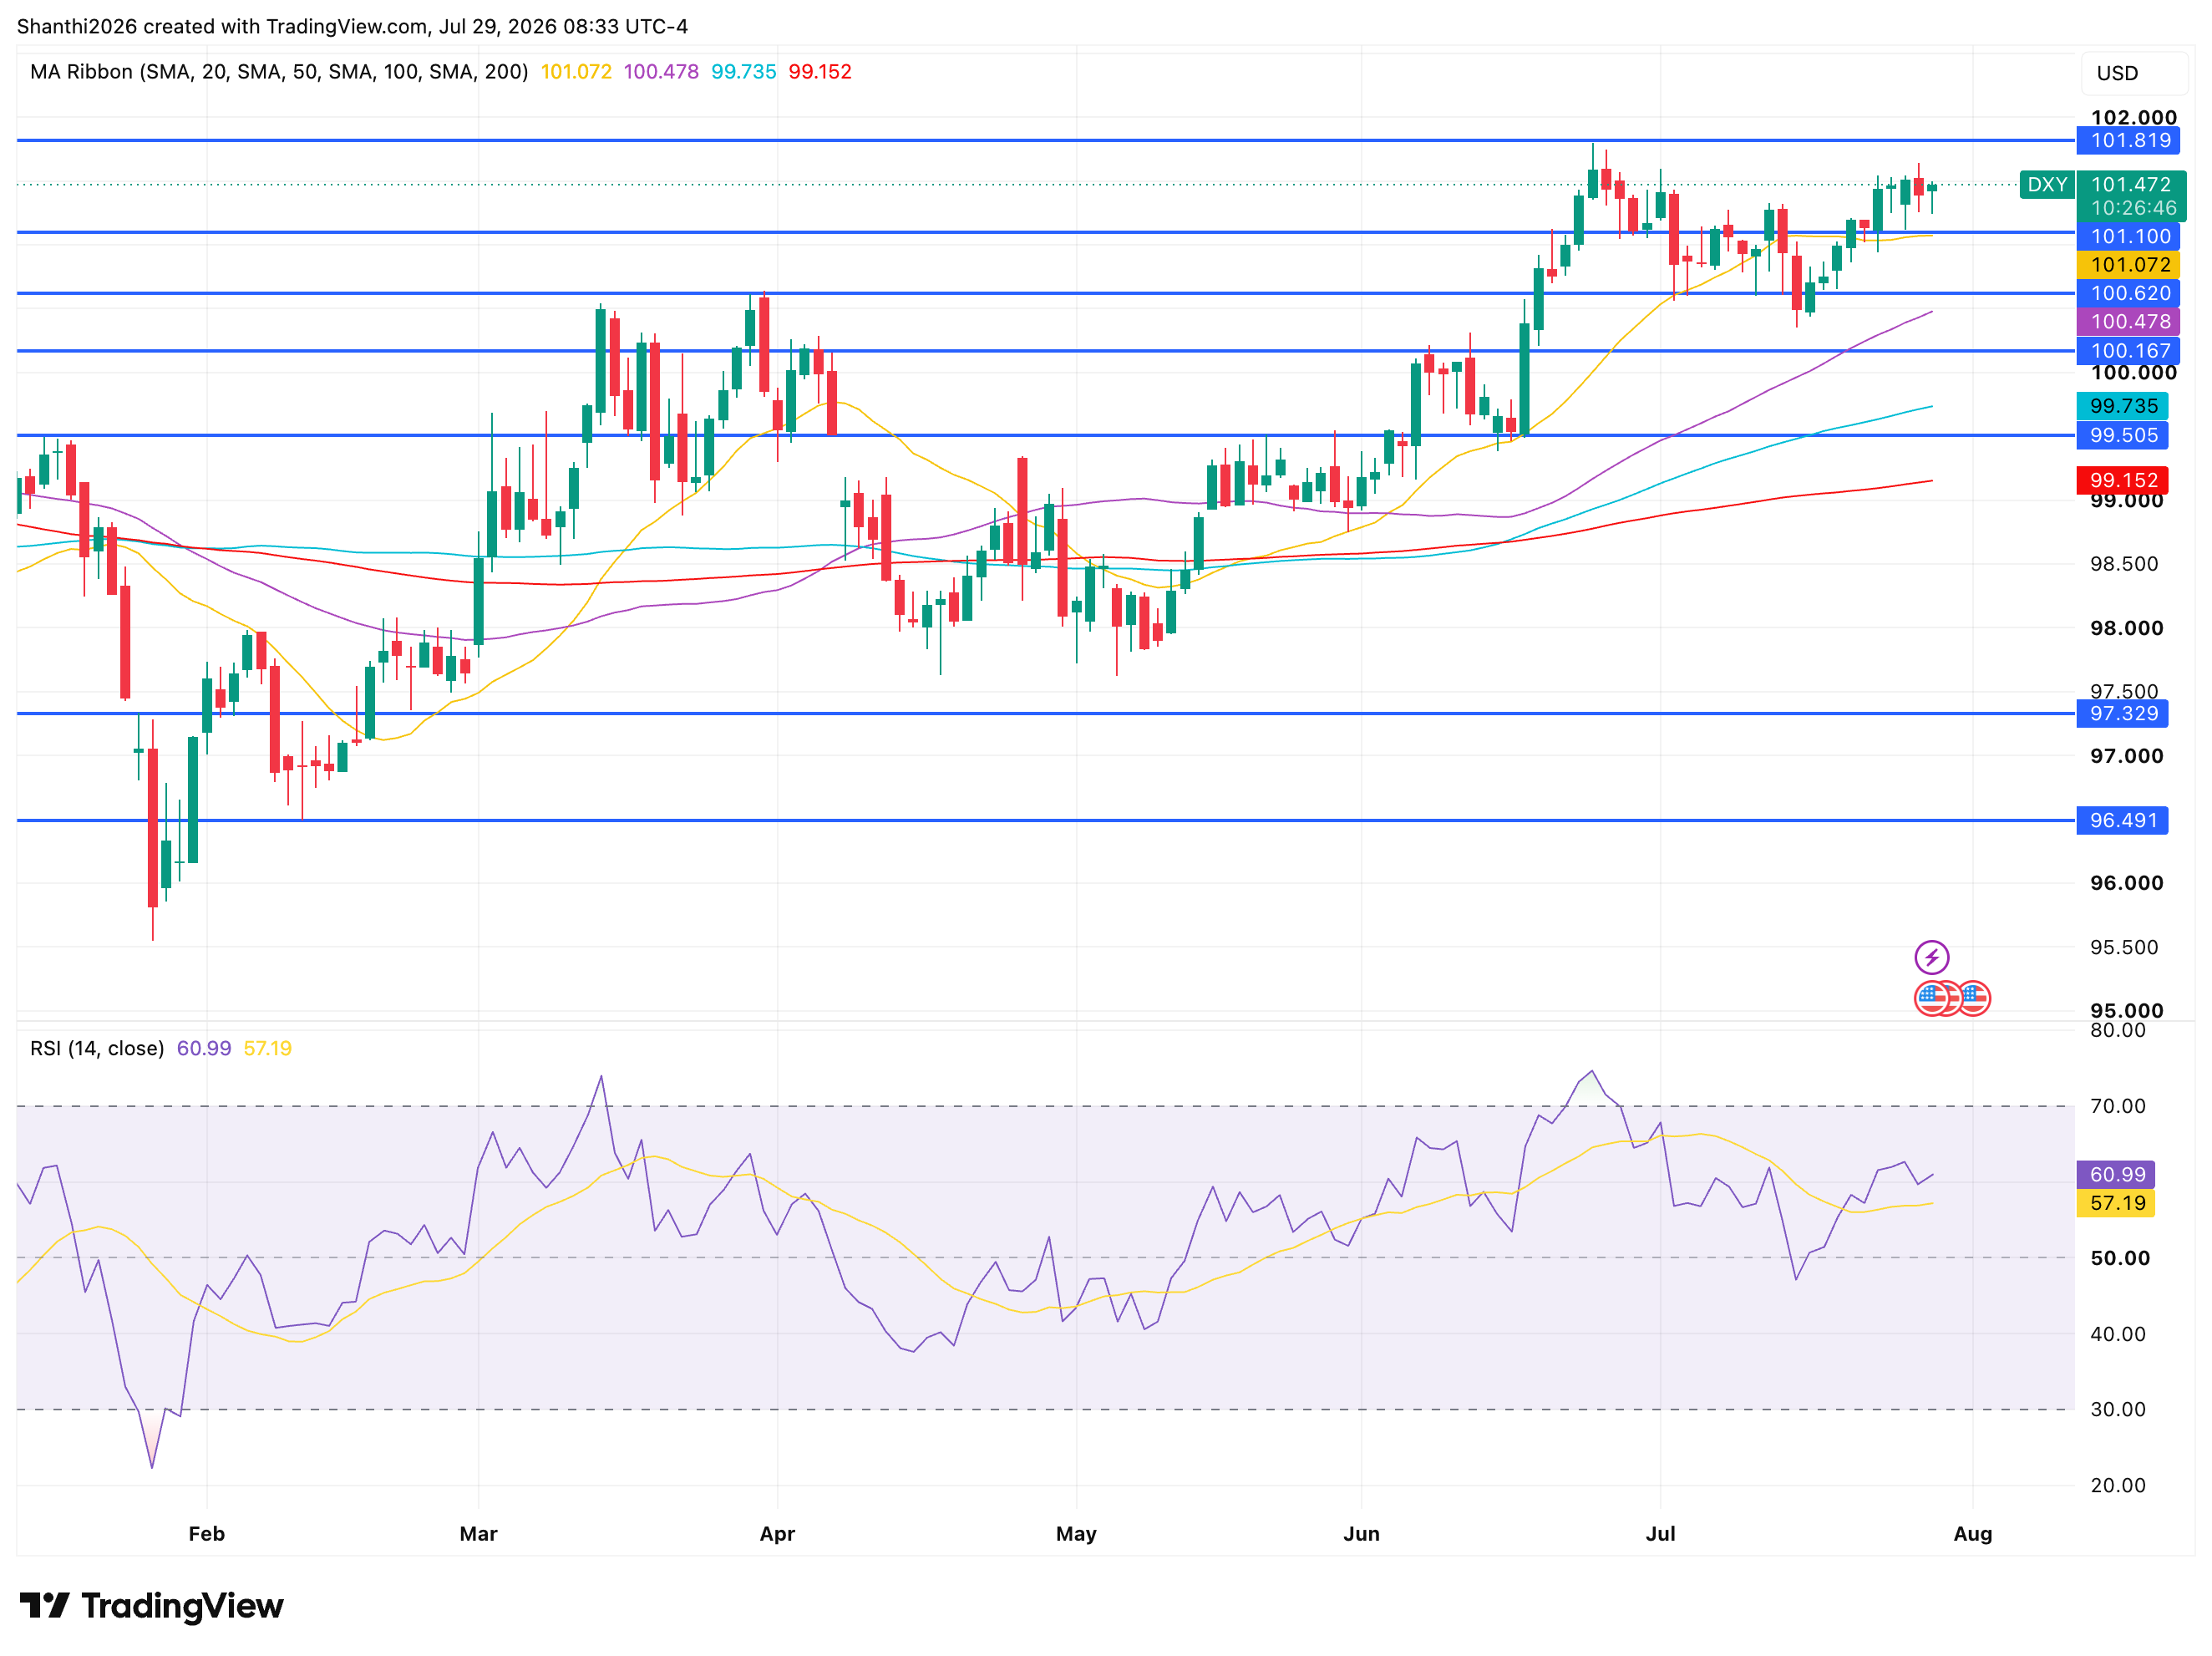This screenshot has width=2212, height=1656.
Task: Click the red 99.152 SMA200 axis label
Action: [x=2122, y=480]
